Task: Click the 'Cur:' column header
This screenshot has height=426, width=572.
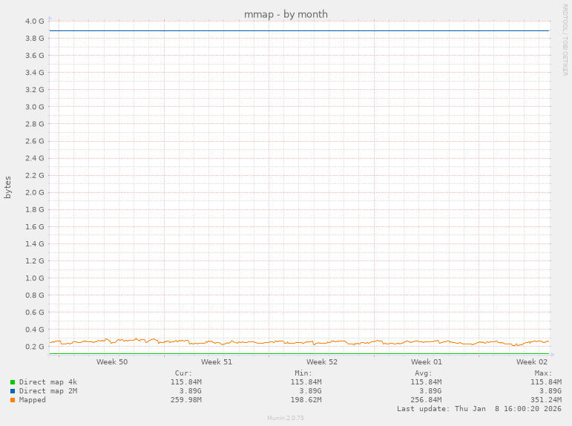Action: 183,373
